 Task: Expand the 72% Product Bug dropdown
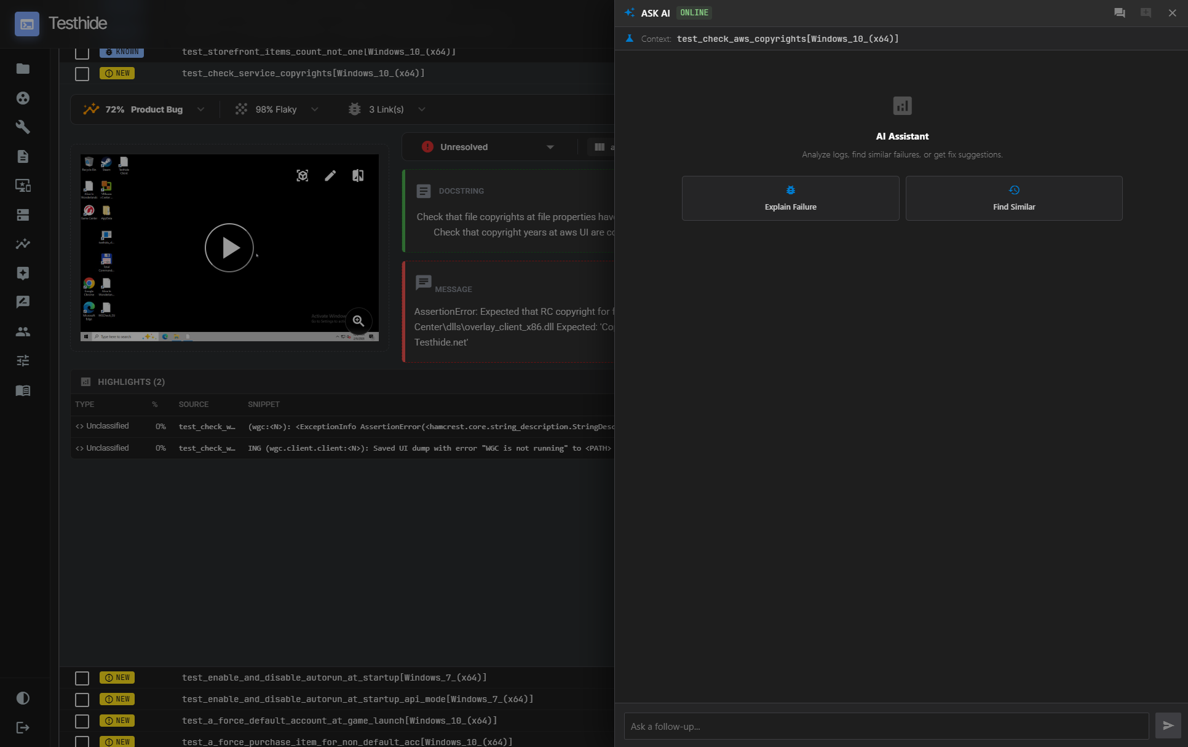point(200,109)
